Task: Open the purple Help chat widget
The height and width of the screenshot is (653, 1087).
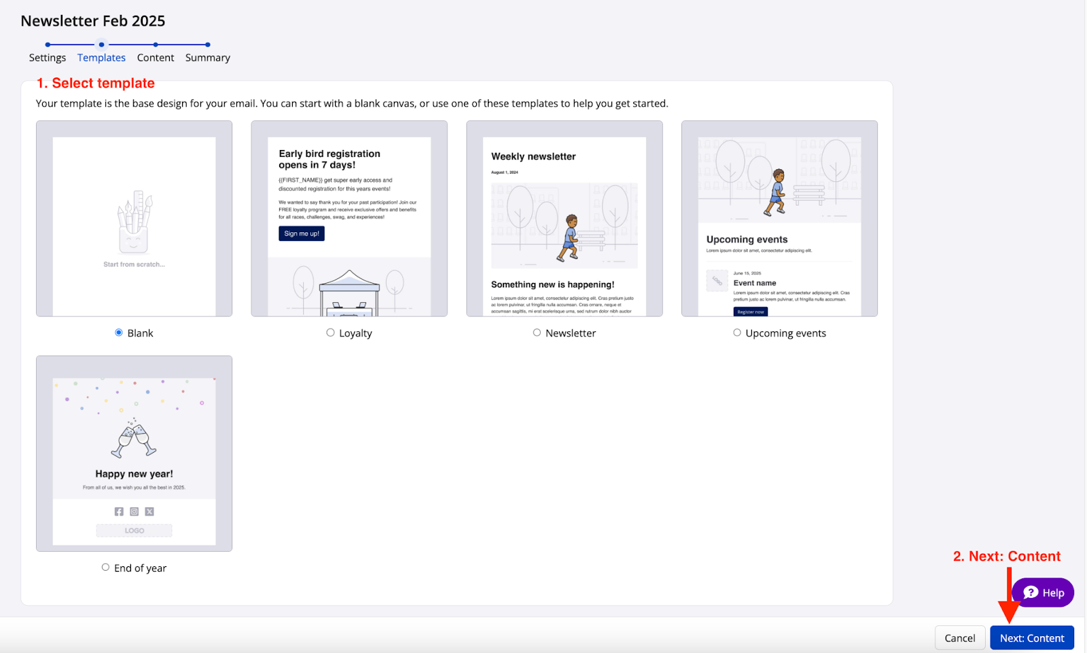Action: [x=1043, y=593]
